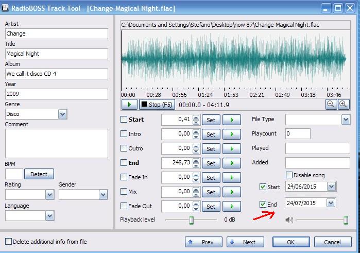Click in the Comment box

(x=57, y=143)
